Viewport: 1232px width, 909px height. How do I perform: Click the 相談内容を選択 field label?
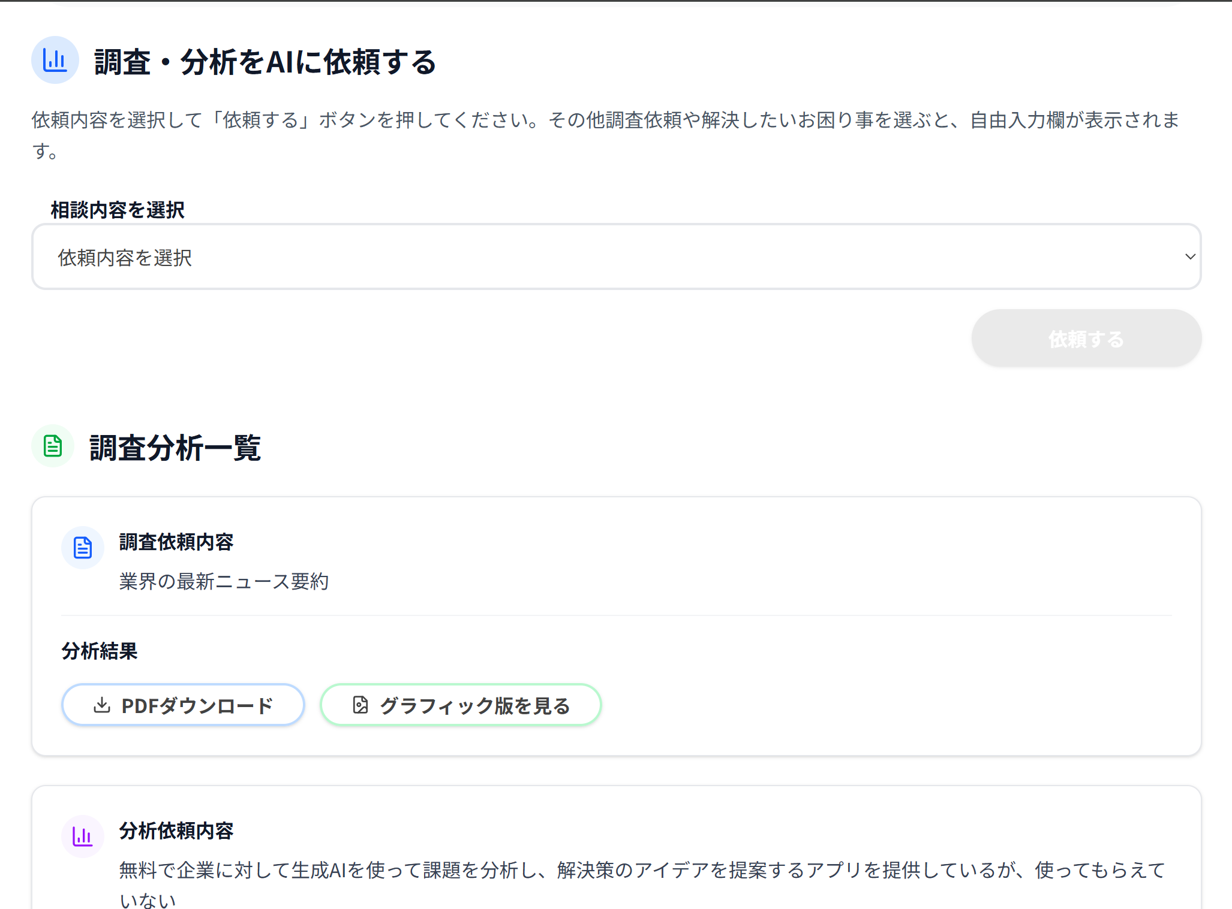coord(118,210)
